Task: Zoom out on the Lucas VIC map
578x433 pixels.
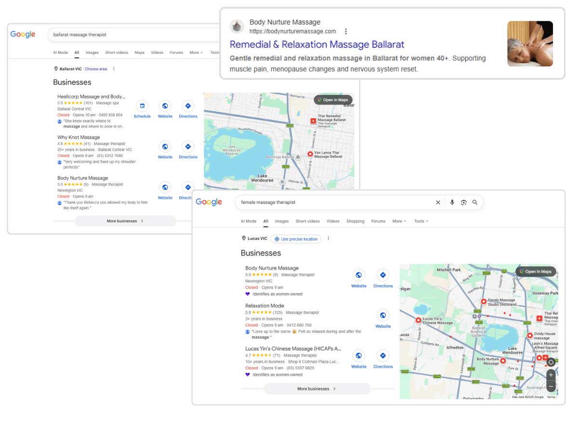Action: pos(551,386)
